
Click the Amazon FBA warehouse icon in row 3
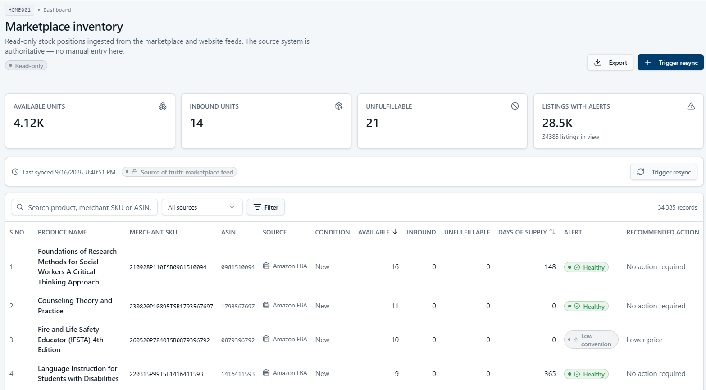coord(266,339)
